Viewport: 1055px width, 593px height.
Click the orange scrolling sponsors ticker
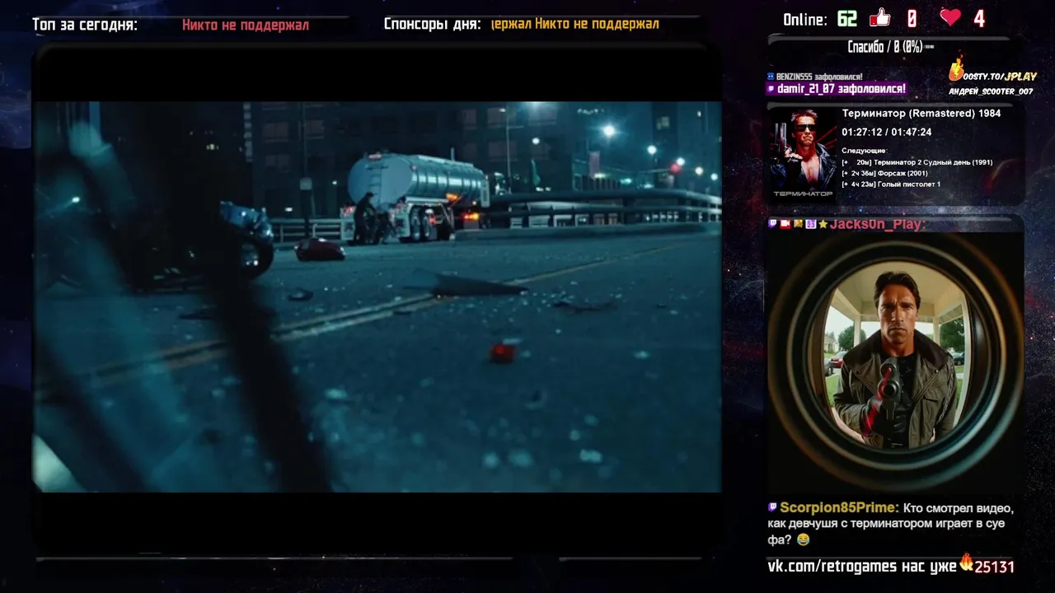pos(575,24)
